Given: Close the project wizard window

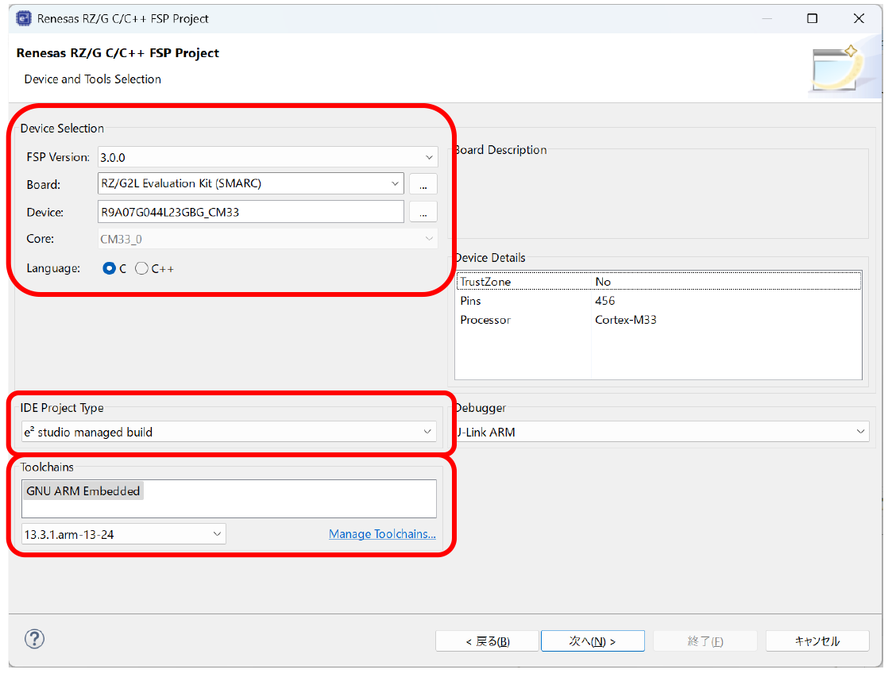Looking at the screenshot, I should [859, 18].
